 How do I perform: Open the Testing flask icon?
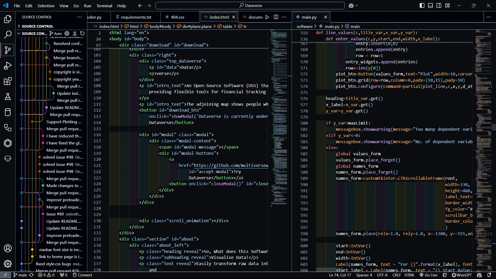pos(8,97)
